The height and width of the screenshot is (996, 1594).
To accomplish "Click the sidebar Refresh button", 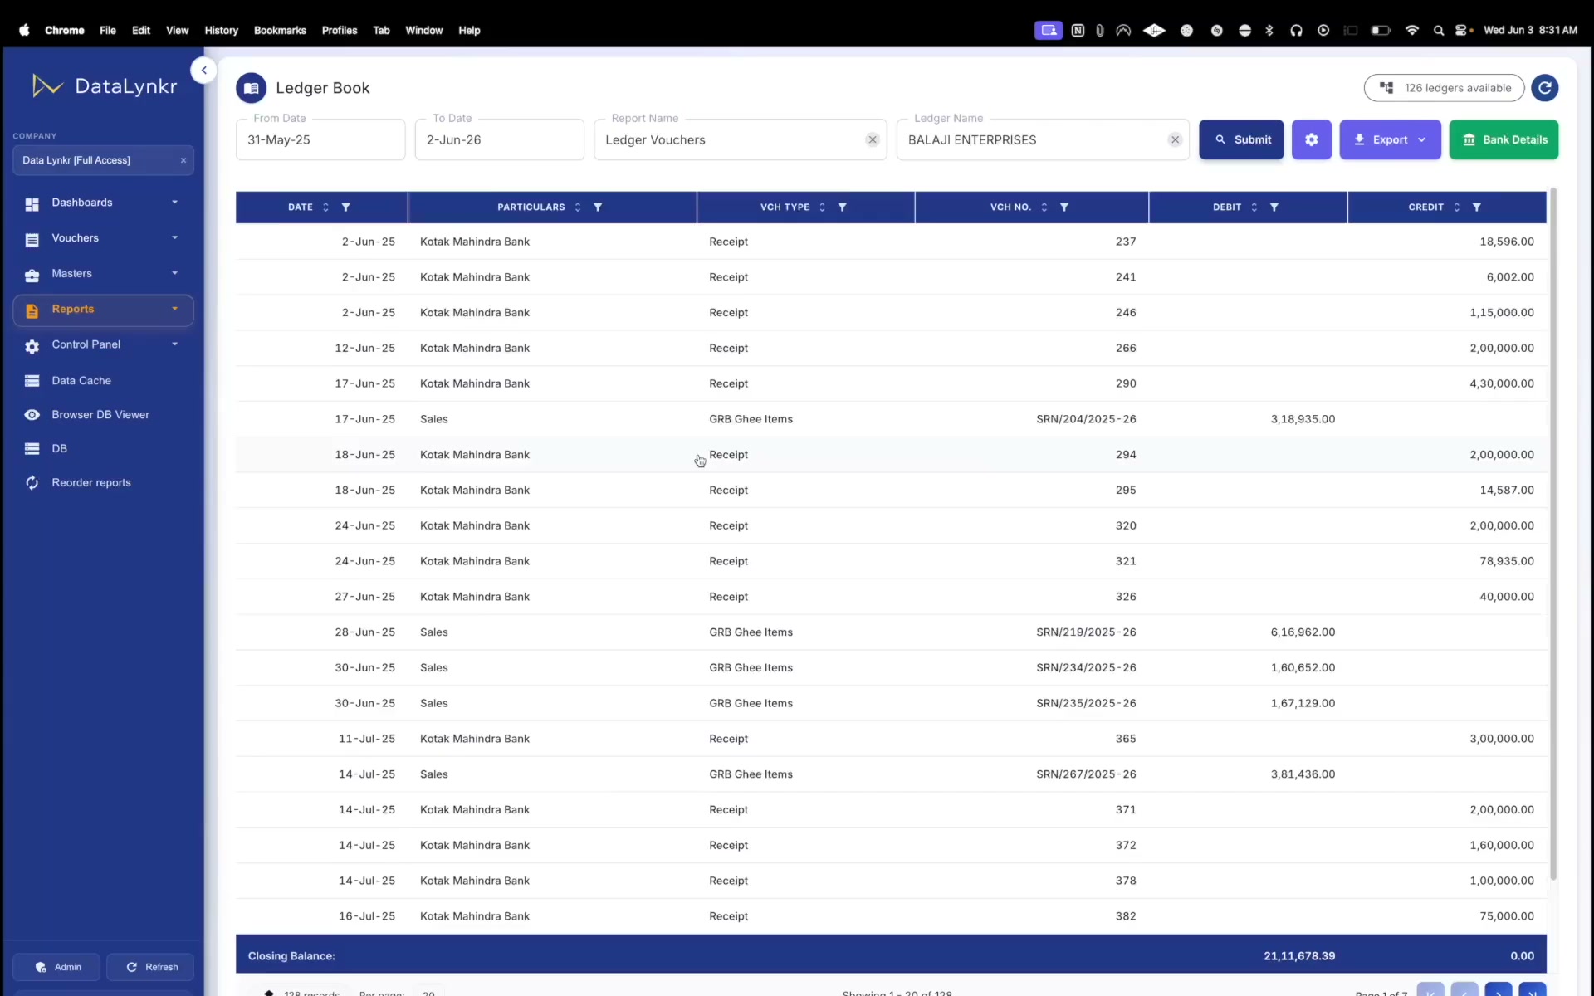I will 150,967.
